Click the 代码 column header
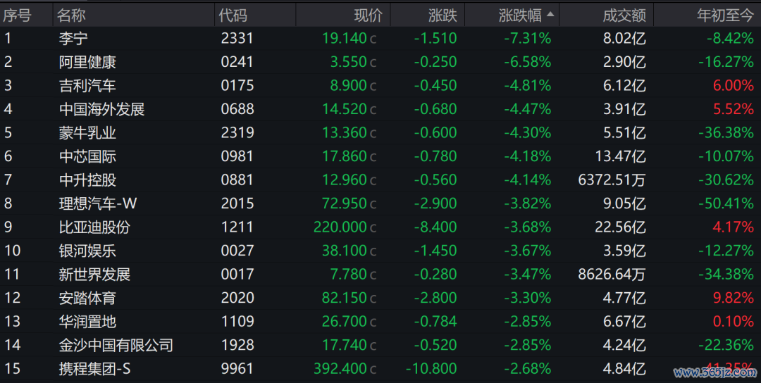The height and width of the screenshot is (383, 761). (233, 15)
